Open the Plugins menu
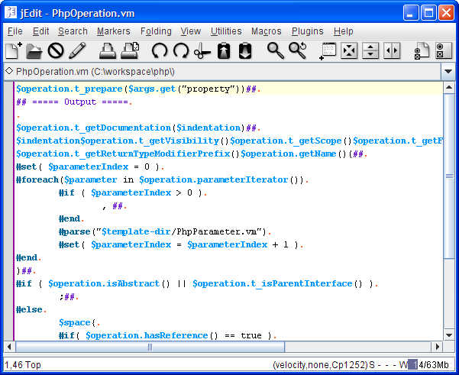Screen dimensions: 459x375 (x=307, y=31)
